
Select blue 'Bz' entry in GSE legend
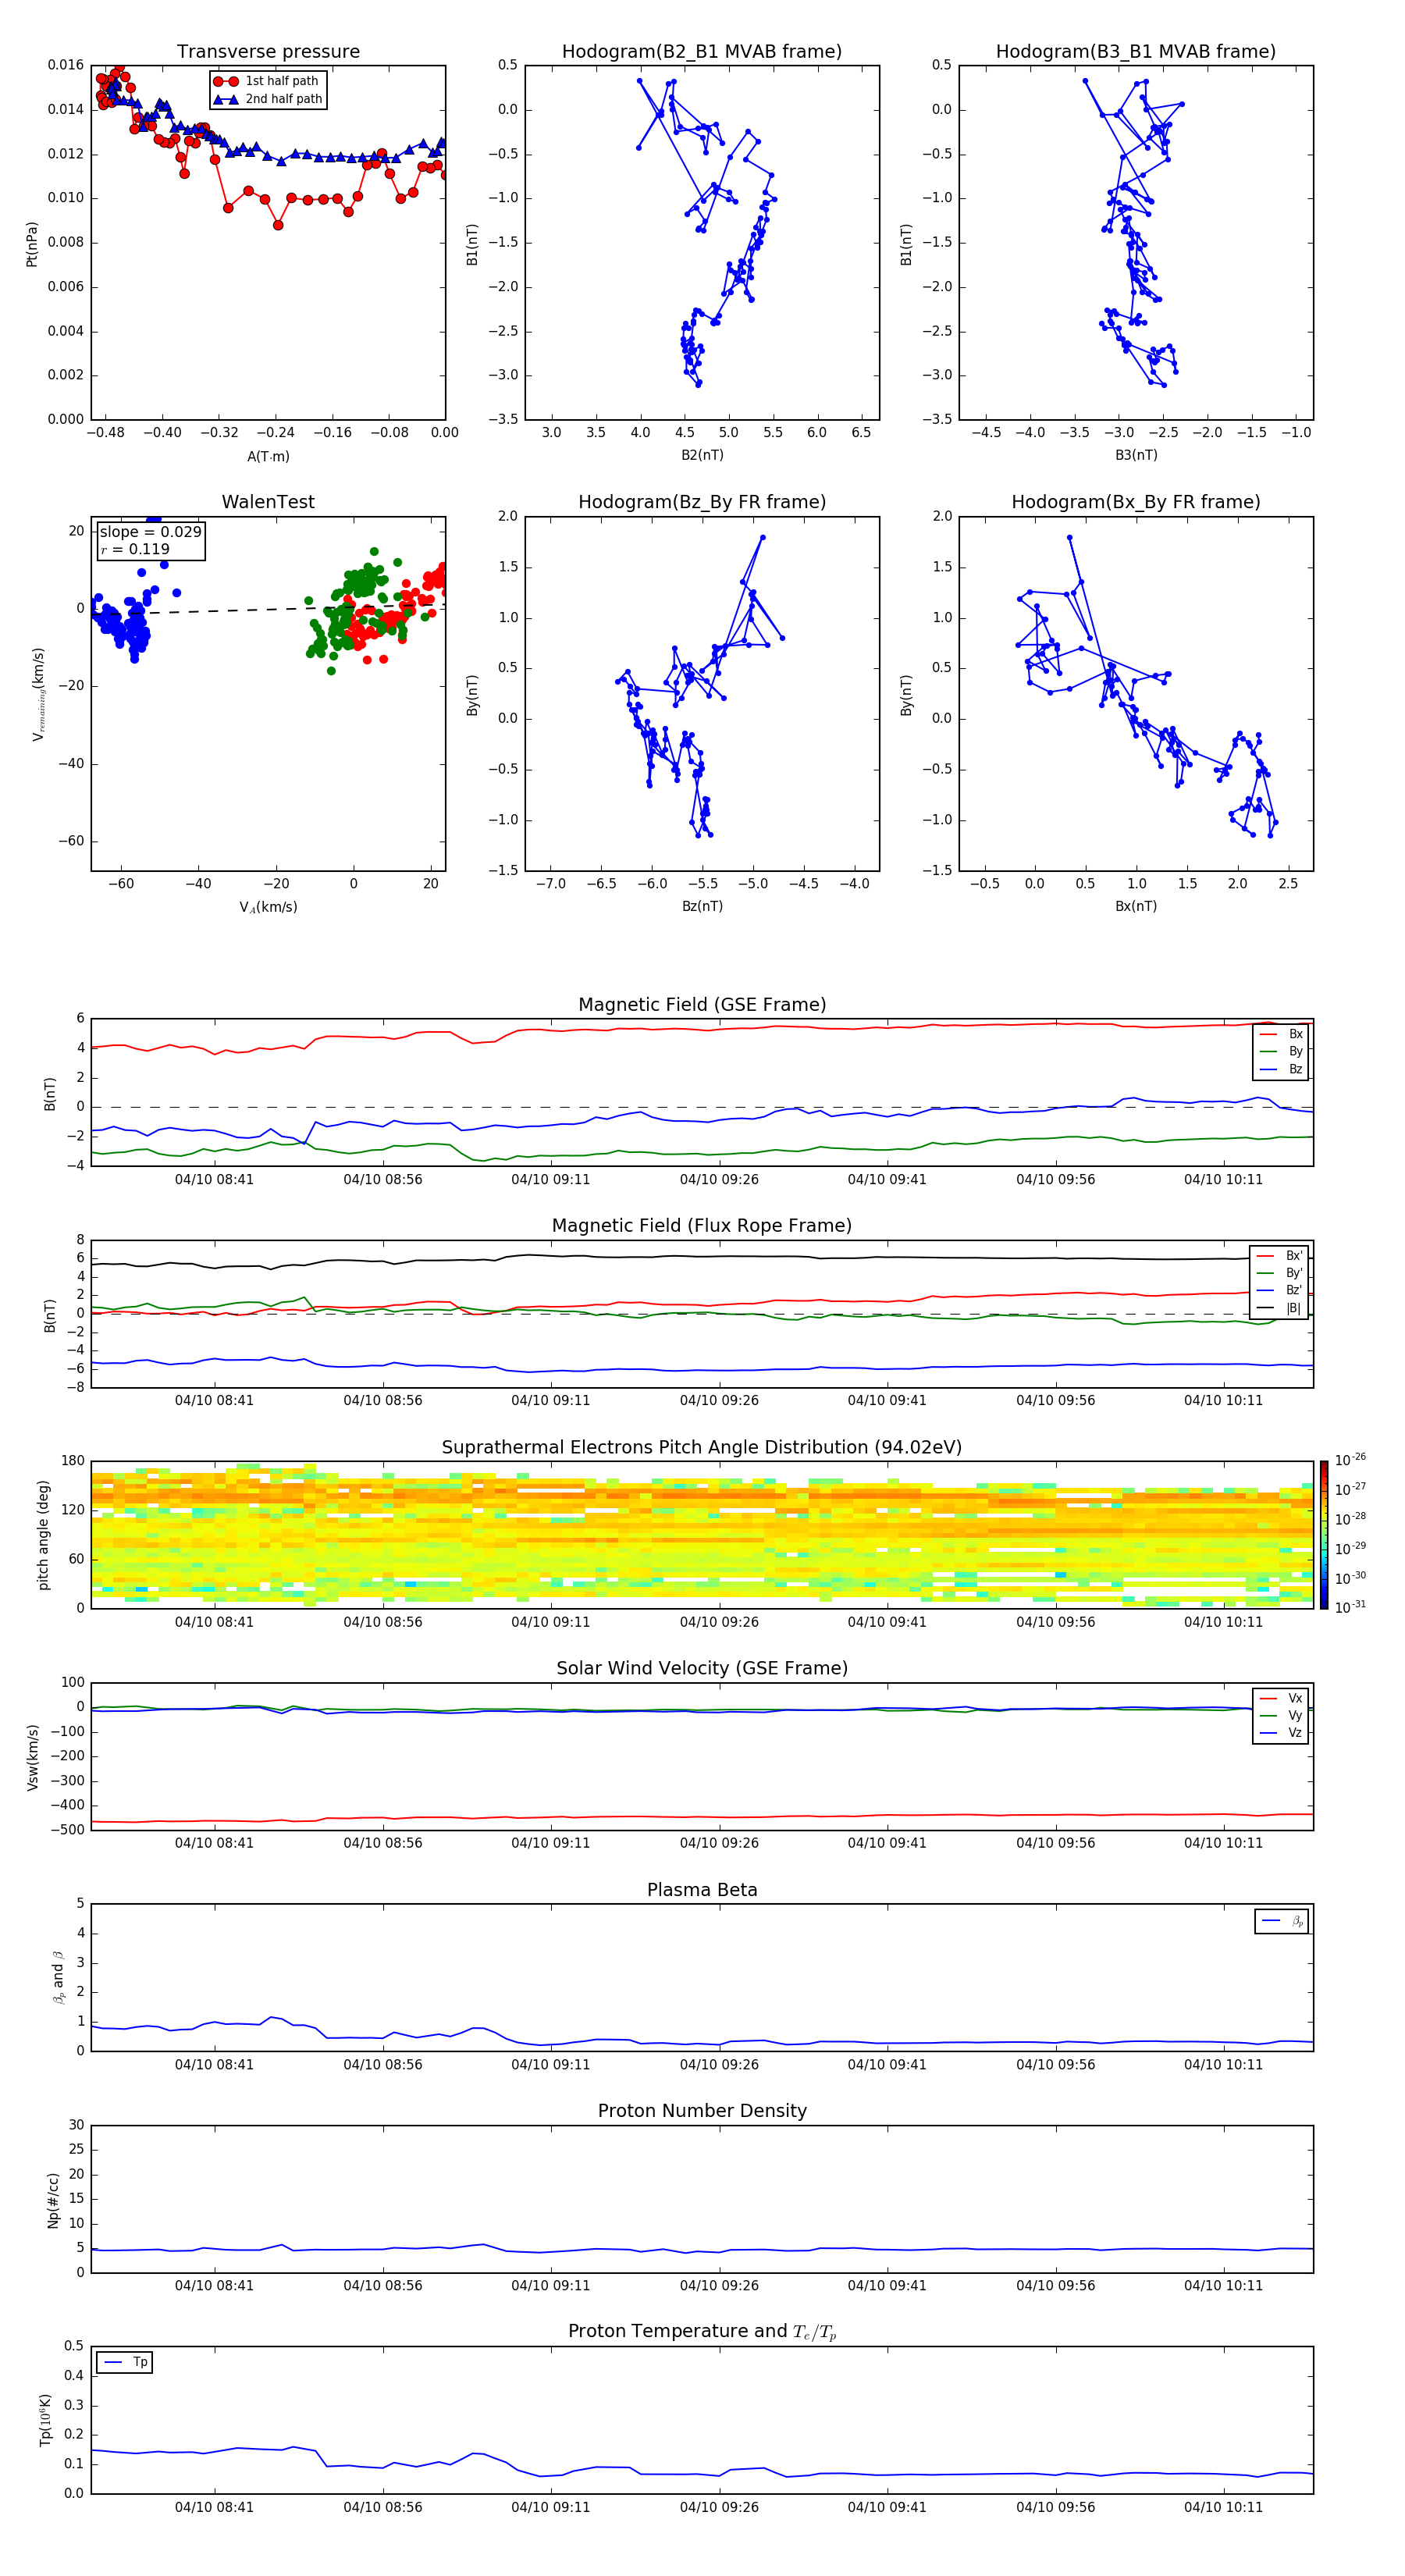1282,1069
